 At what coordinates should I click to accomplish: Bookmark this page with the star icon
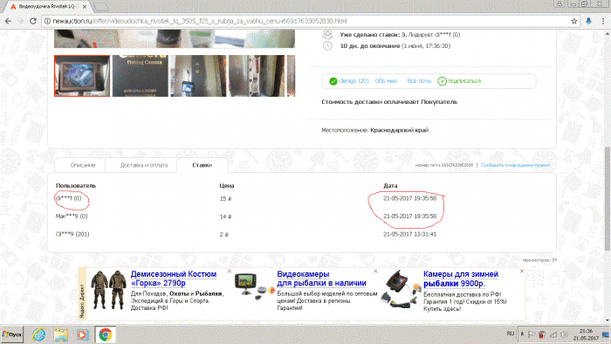click(x=574, y=21)
